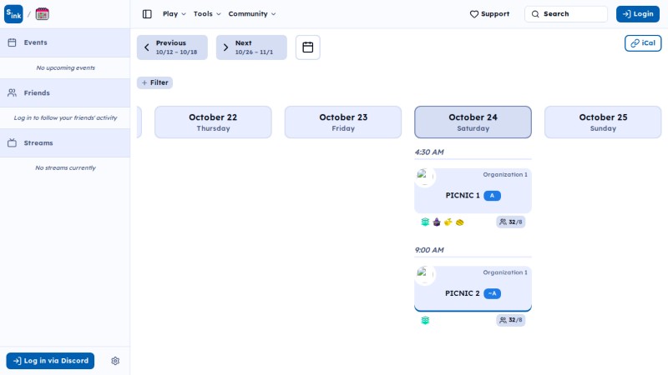Select the October 22 Thursday tab
668x375 pixels.
[x=213, y=122]
